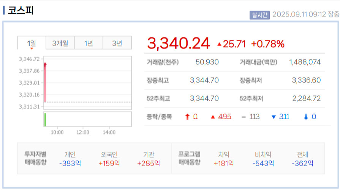Click the red upper-limit arrow icon

[x=187, y=117]
